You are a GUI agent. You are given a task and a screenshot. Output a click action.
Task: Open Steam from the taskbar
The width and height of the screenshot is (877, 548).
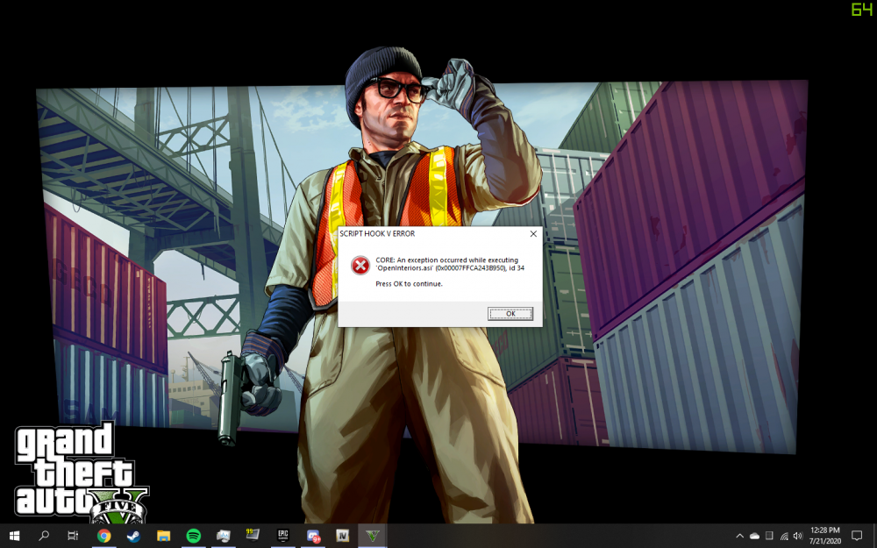pyautogui.click(x=134, y=535)
